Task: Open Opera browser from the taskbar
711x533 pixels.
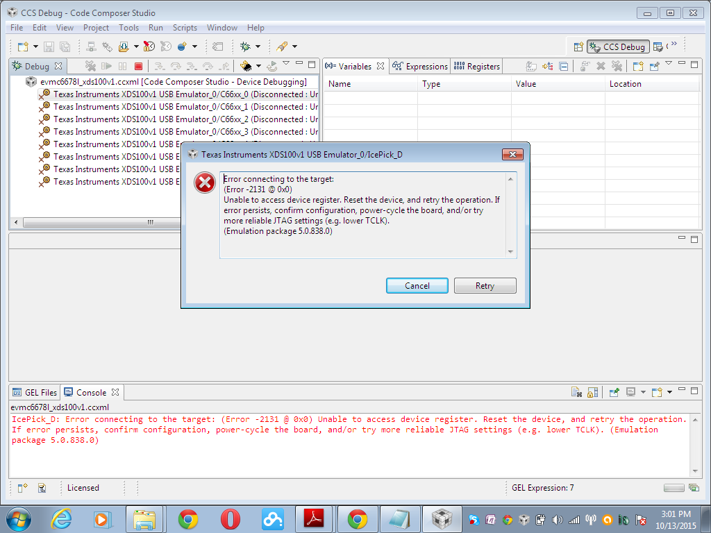Action: [x=231, y=519]
